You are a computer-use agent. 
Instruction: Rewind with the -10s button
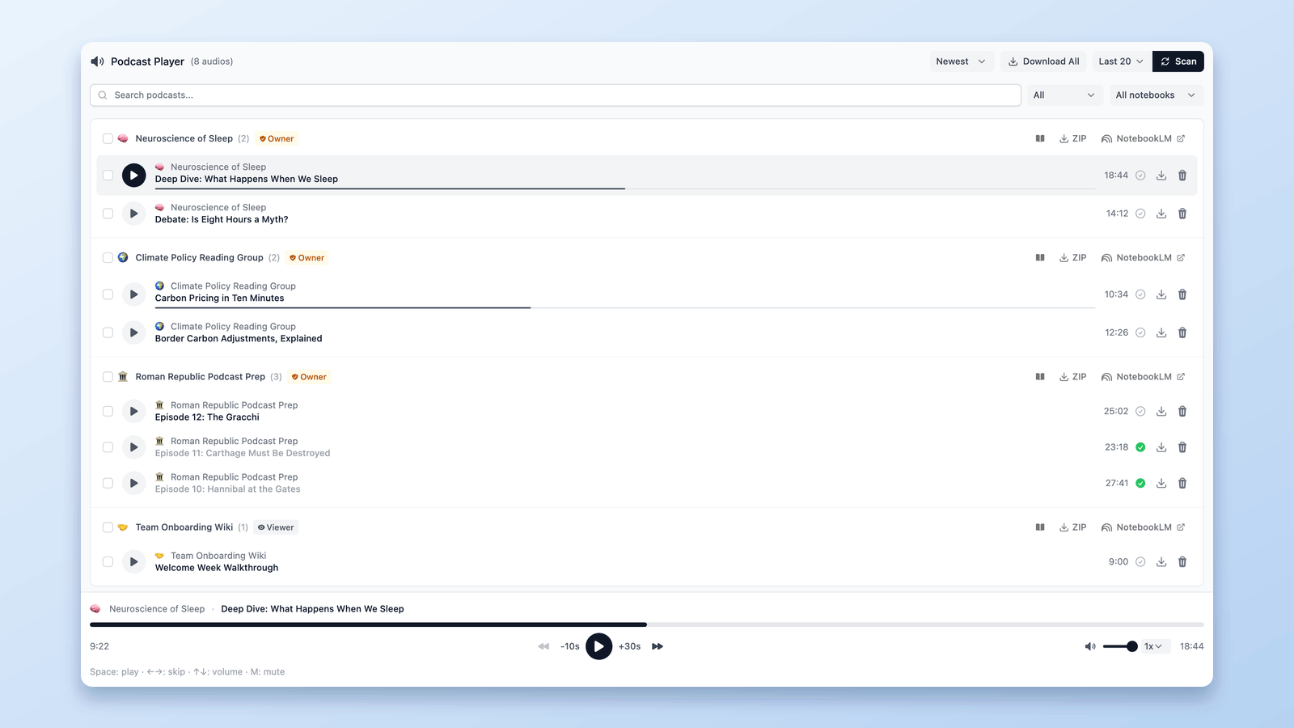pos(570,646)
